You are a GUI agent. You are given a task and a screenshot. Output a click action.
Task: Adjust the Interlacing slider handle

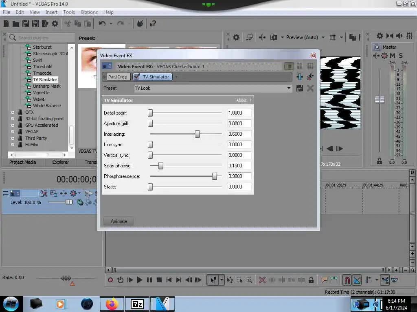click(x=198, y=134)
